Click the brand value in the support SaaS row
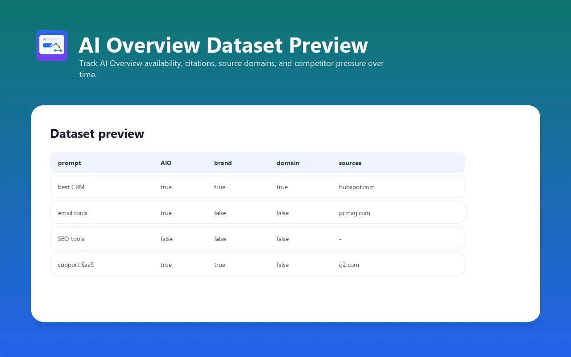571x357 pixels. click(220, 265)
